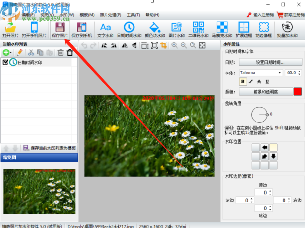Add color block watermark 颜色块水印
This screenshot has height=228, width=305.
click(x=155, y=30)
